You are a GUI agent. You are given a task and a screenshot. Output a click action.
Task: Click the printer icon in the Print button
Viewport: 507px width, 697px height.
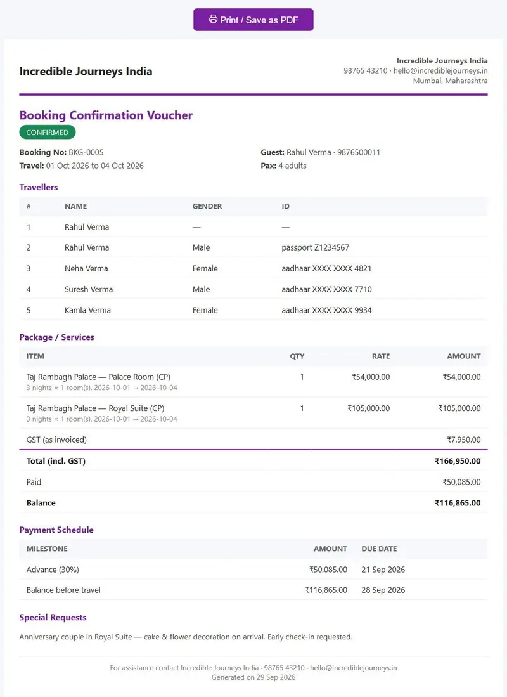click(214, 19)
